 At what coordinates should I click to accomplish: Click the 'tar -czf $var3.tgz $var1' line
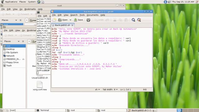click(67, 52)
